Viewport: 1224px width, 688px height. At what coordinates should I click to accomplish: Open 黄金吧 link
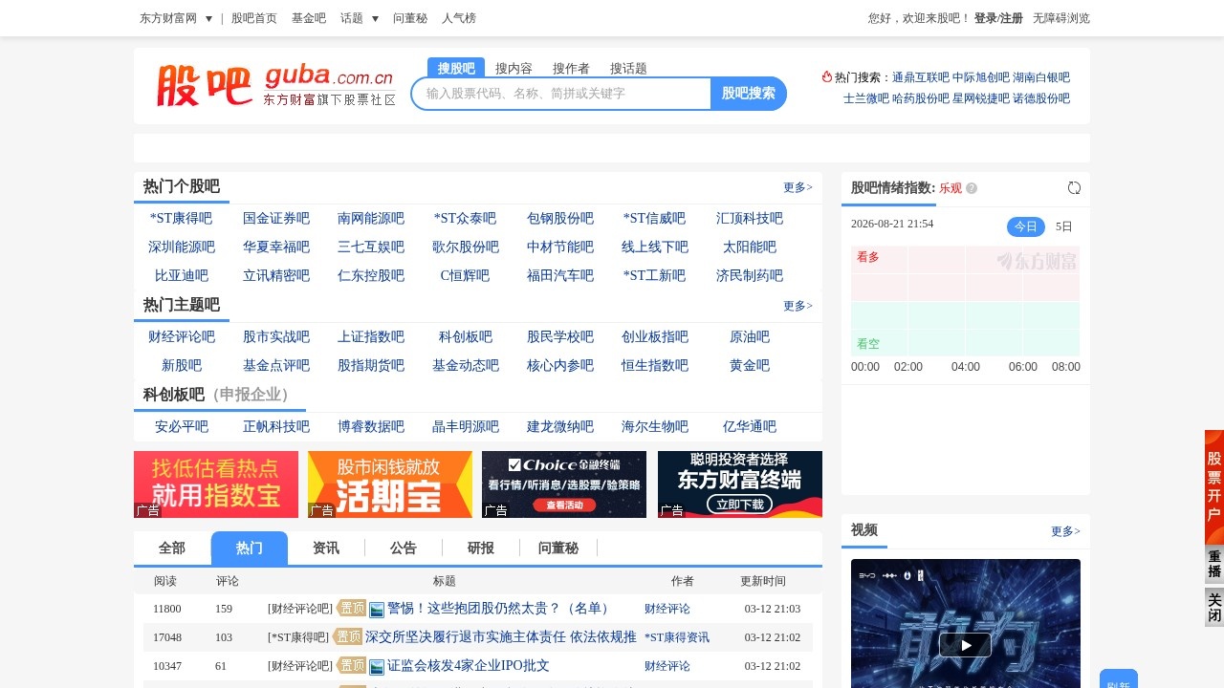(750, 366)
